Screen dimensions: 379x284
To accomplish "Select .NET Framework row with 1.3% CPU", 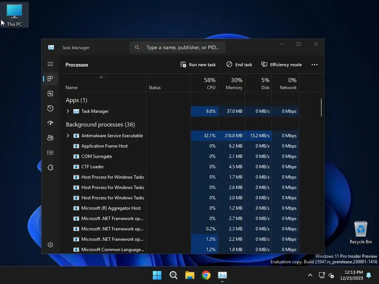I will pyautogui.click(x=179, y=239).
